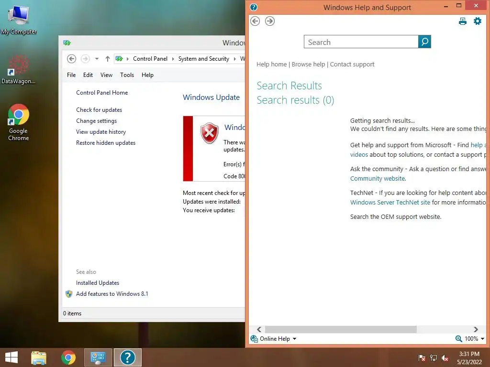Click the red error shield icon
Screen dimensions: 490x367
[x=210, y=133]
